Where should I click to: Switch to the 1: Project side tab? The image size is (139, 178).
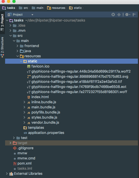tap(2, 23)
